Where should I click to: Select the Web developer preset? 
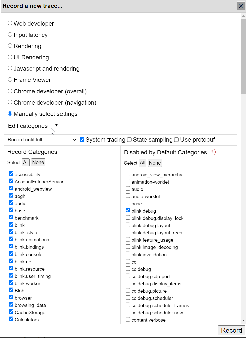[x=10, y=23]
